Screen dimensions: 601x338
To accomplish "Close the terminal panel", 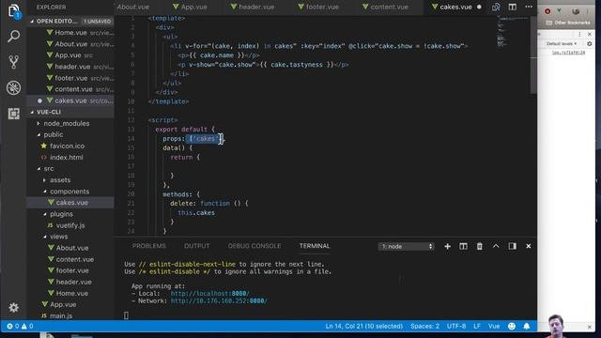I will point(529,246).
